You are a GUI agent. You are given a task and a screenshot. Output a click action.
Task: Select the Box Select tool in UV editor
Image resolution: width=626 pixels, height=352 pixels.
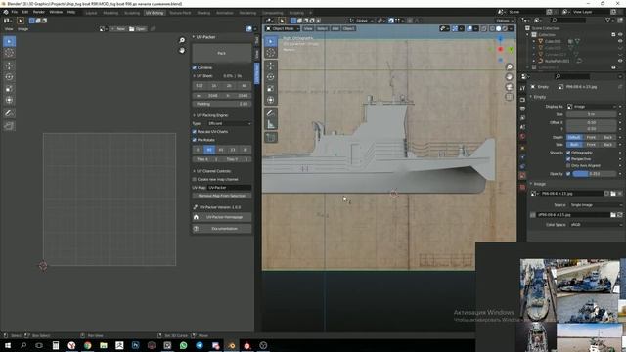pyautogui.click(x=9, y=53)
